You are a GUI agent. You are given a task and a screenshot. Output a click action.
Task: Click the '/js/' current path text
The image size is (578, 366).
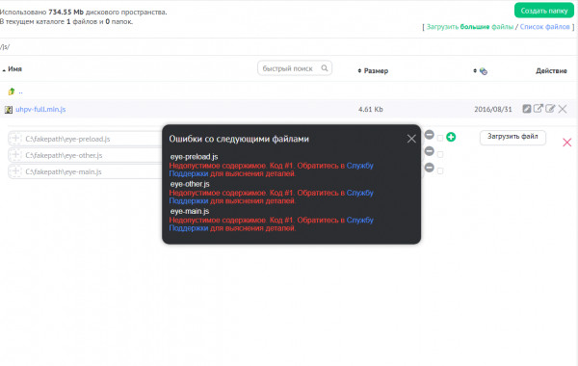click(5, 47)
